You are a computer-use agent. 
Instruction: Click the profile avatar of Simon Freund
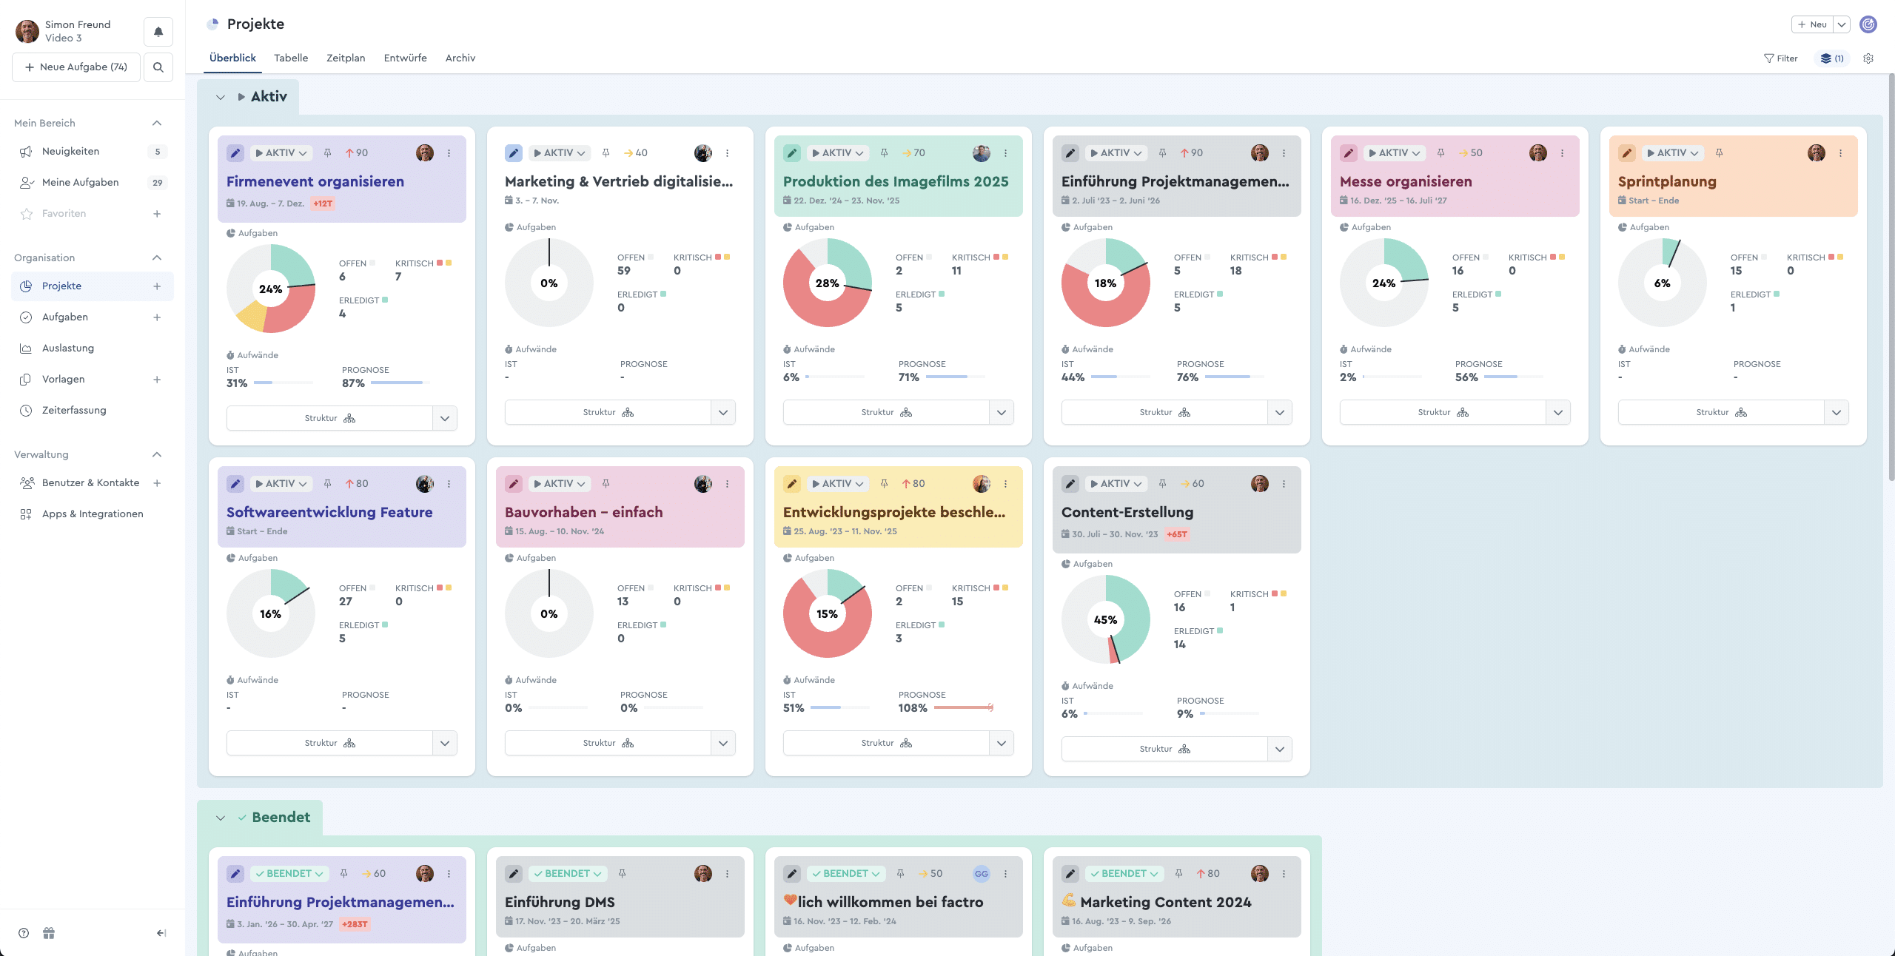coord(27,31)
